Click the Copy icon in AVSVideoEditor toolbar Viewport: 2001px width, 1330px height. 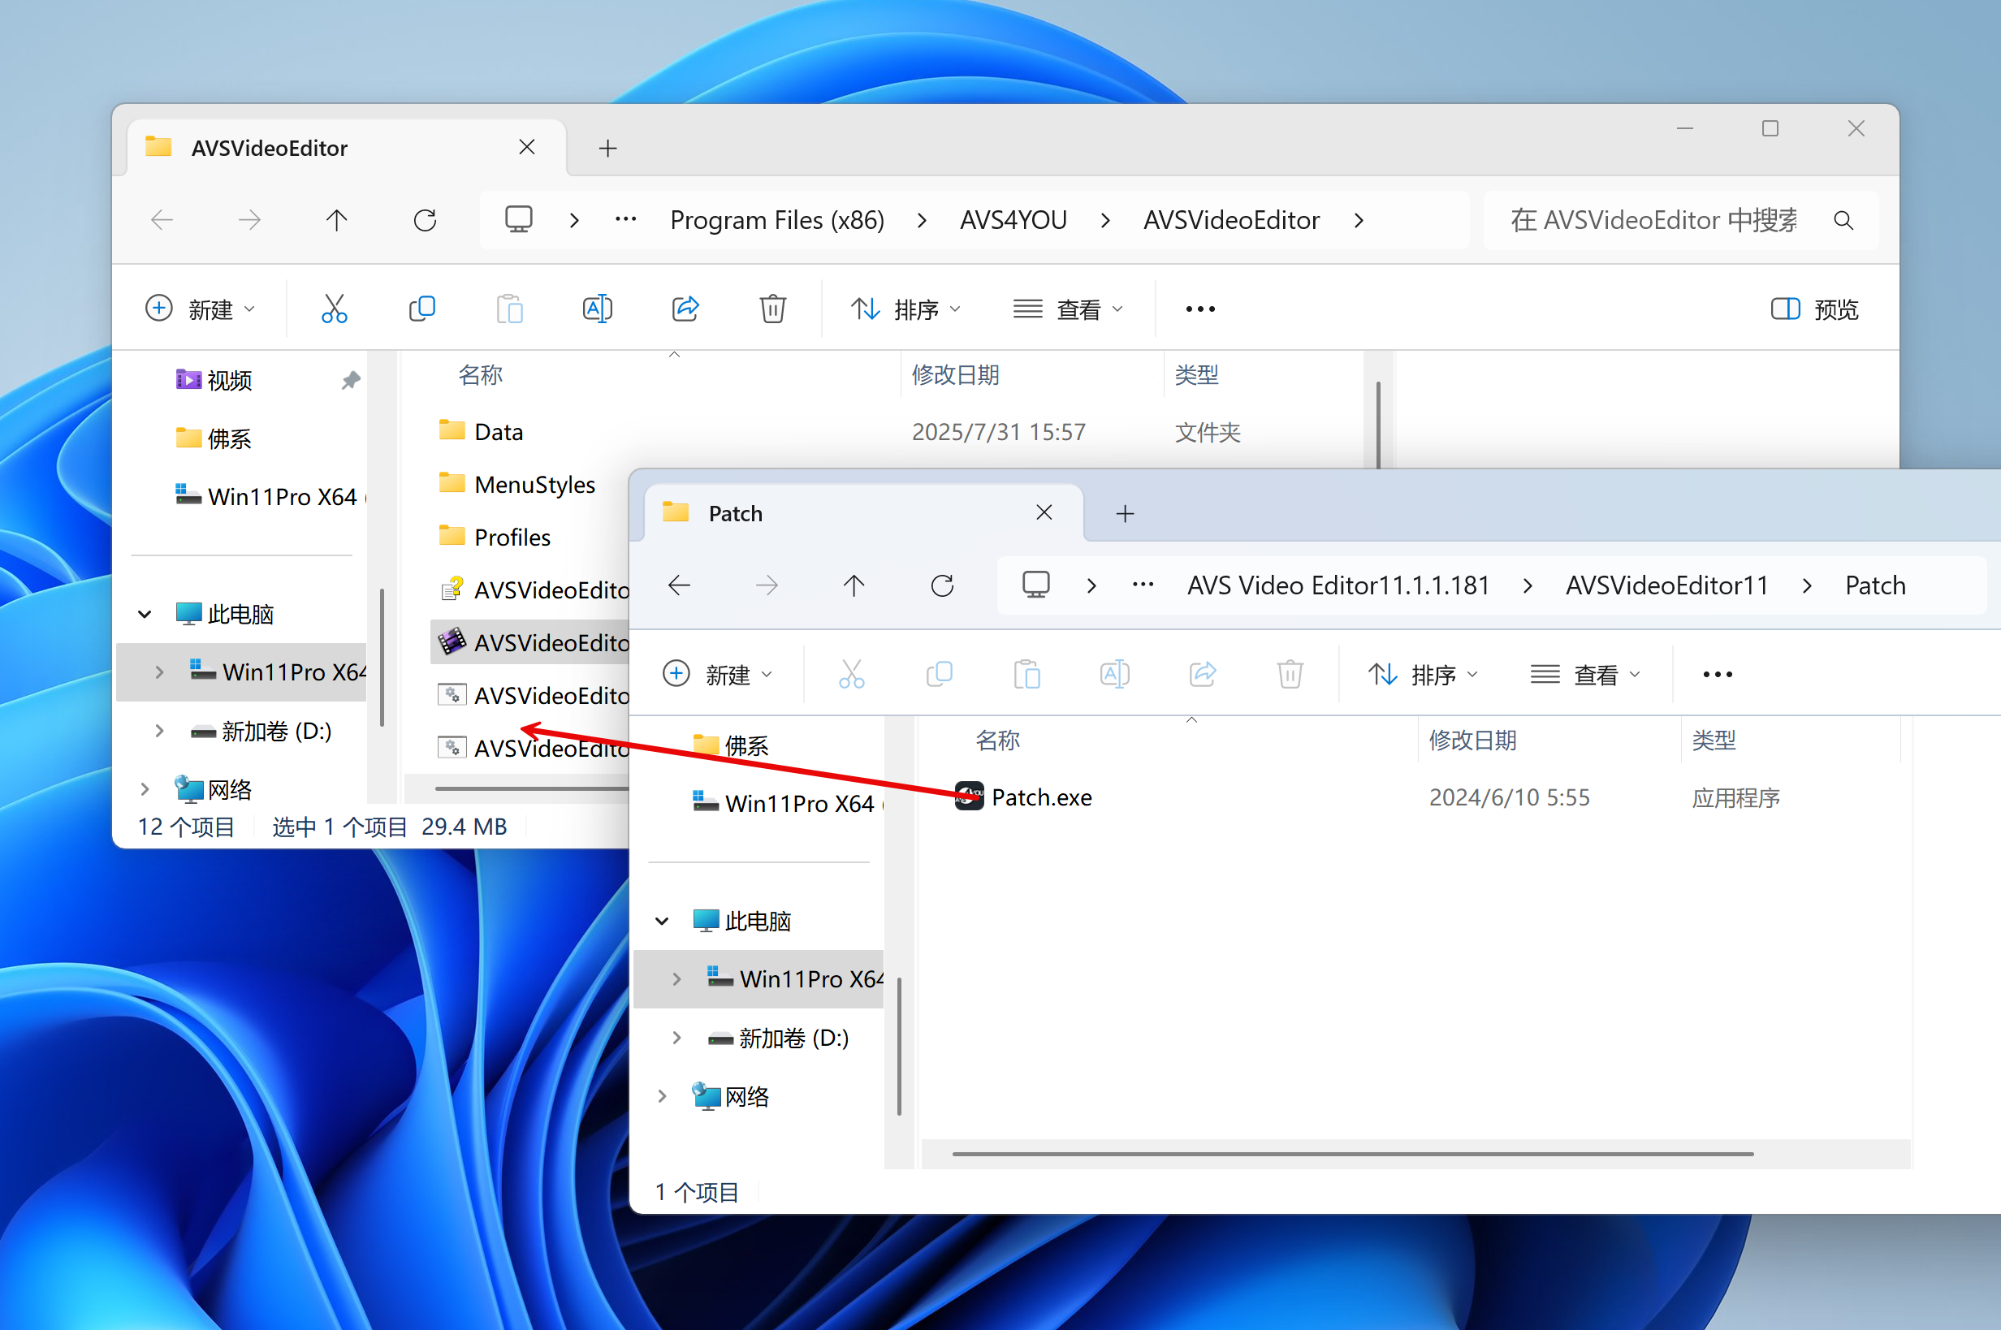tap(421, 309)
